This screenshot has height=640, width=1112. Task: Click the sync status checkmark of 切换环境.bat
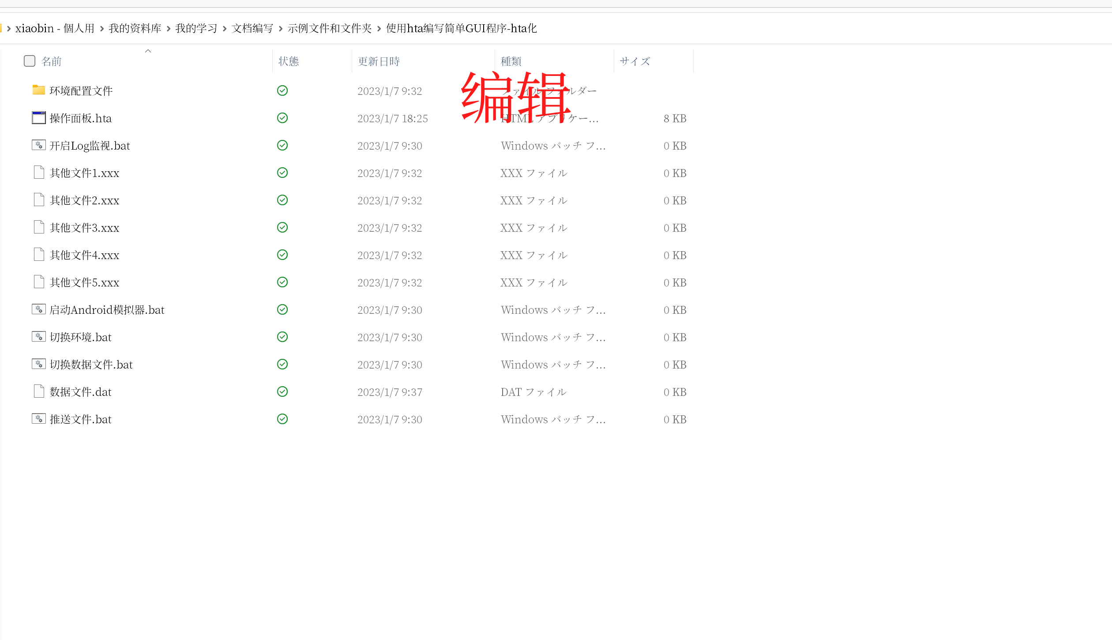[282, 337]
